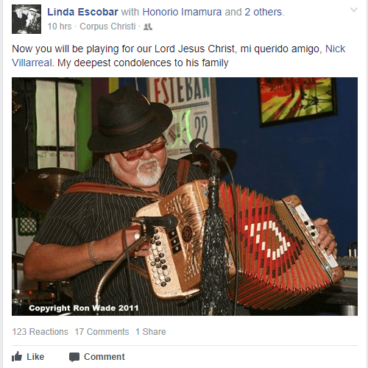
Task: Click the Comment button label
Action: pyautogui.click(x=105, y=357)
